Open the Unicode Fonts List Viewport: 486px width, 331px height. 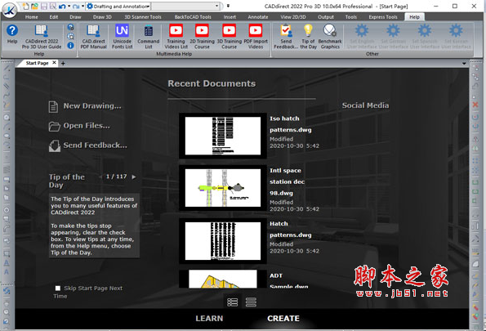(x=123, y=36)
